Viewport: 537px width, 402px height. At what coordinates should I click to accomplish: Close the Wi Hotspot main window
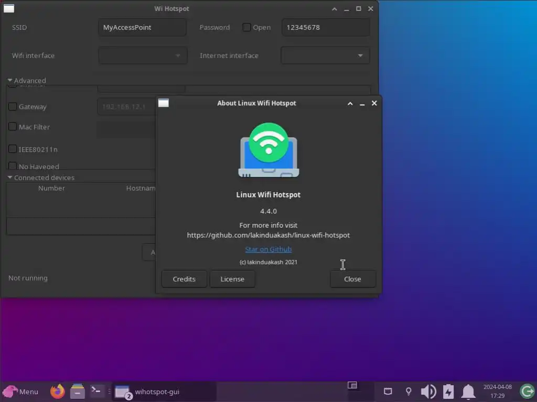click(x=371, y=8)
